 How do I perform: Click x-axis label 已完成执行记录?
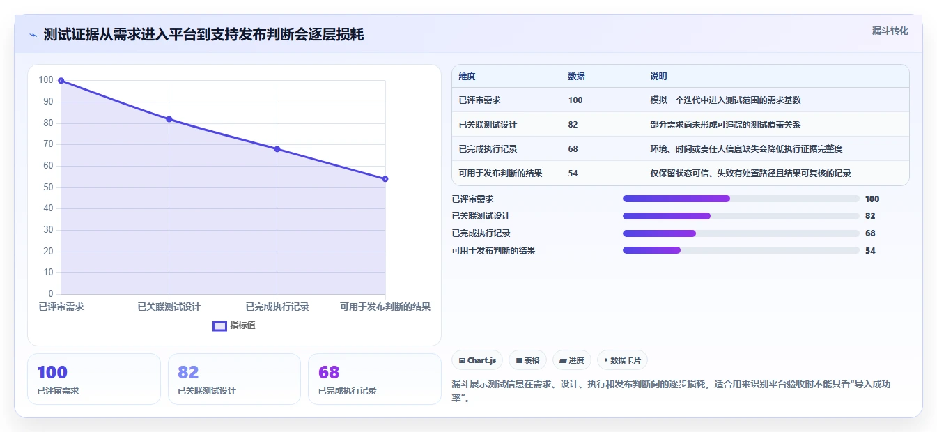[x=277, y=307]
